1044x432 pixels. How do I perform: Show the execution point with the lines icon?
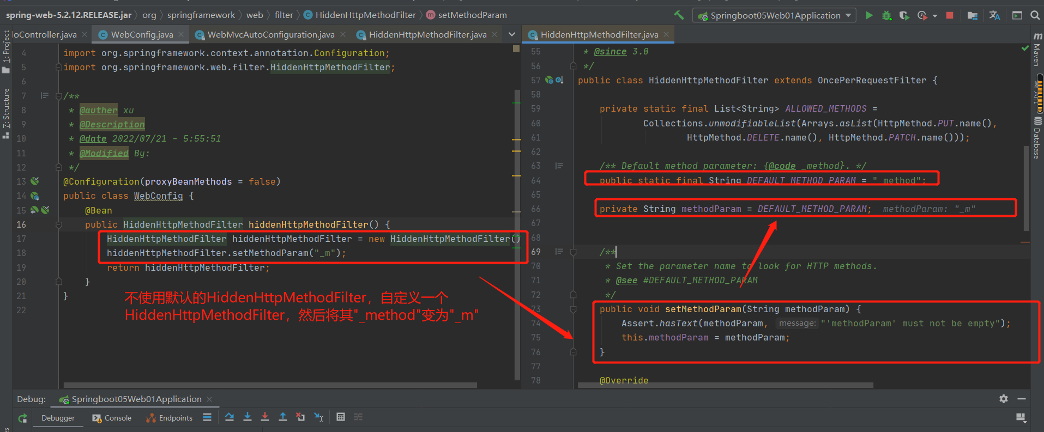[x=207, y=417]
